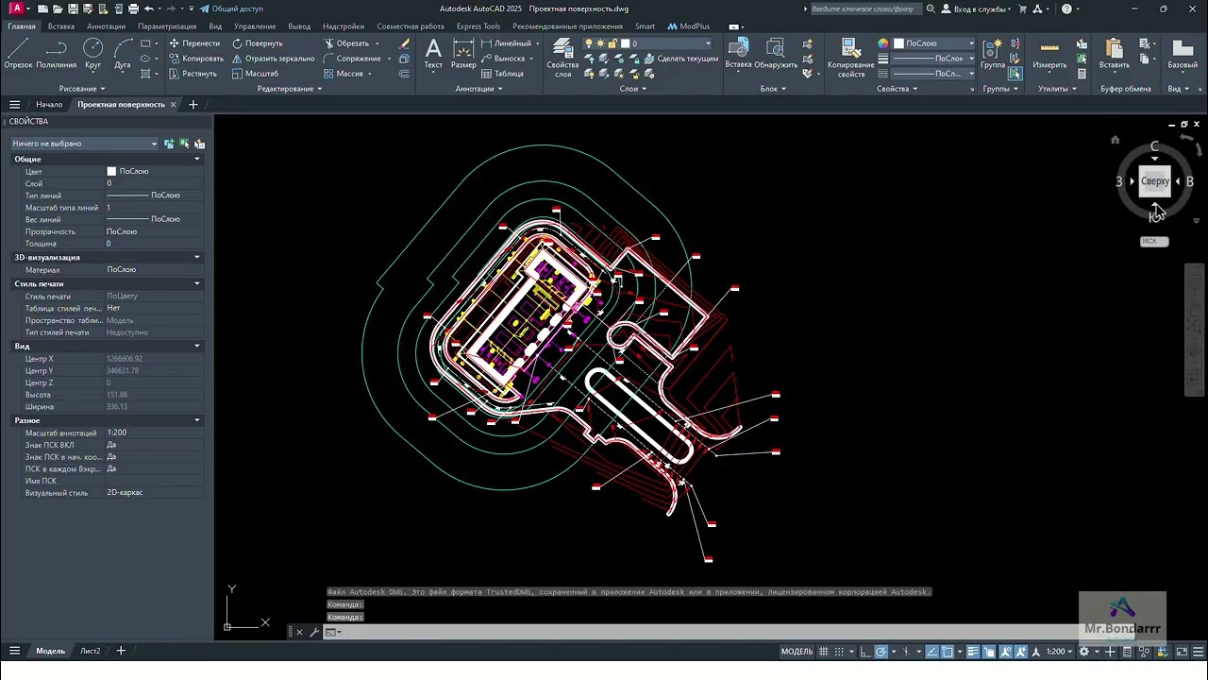
Task: Open the annotation scale 1:200 dropdown
Action: [1060, 651]
